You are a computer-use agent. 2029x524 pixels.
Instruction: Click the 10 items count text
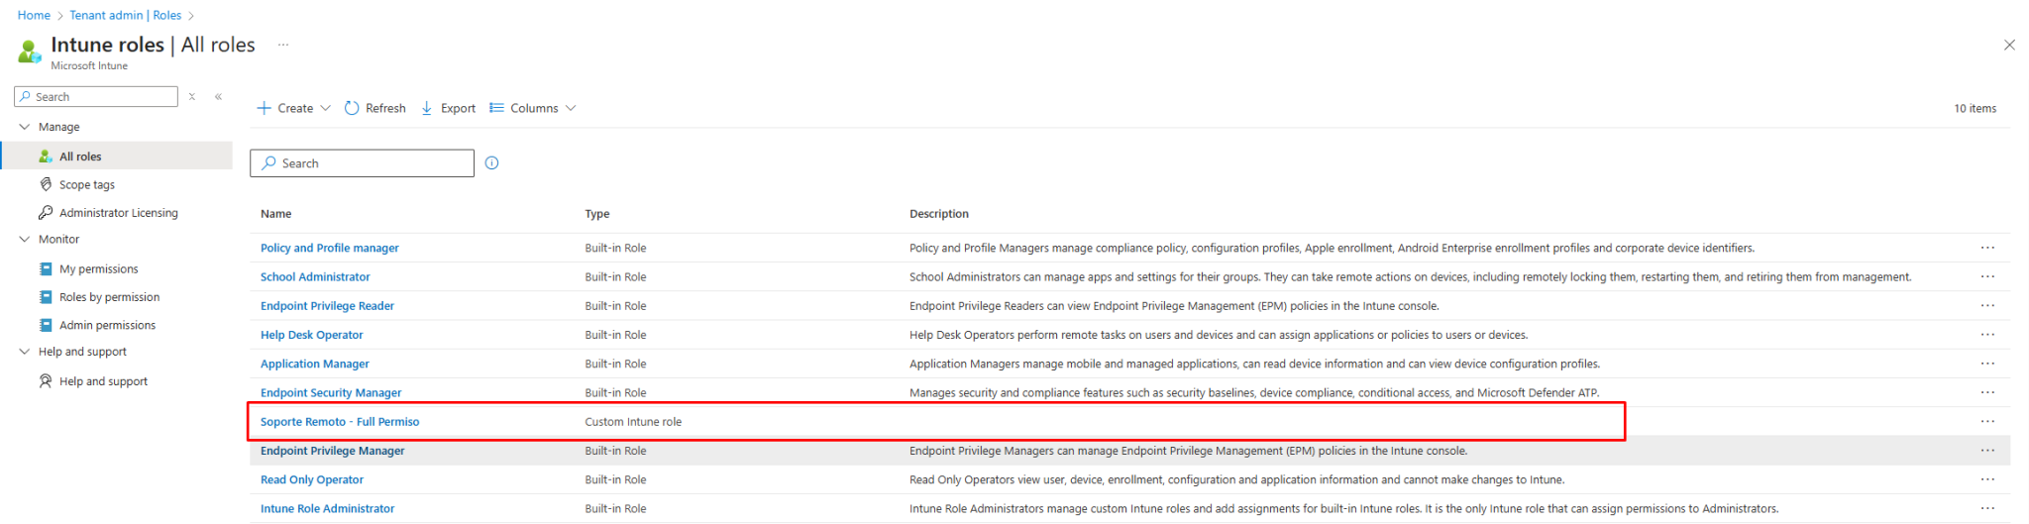[x=1975, y=108]
